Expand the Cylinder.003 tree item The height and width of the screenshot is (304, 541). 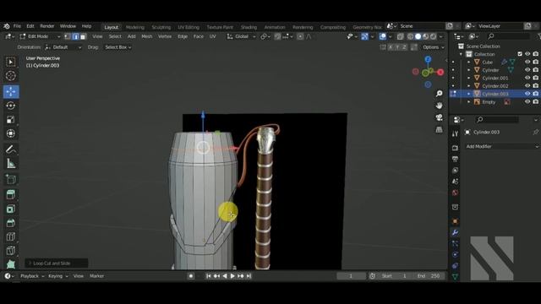(x=468, y=94)
